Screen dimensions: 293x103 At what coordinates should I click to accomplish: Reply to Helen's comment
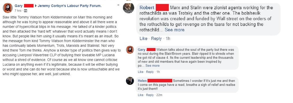[150, 95]
